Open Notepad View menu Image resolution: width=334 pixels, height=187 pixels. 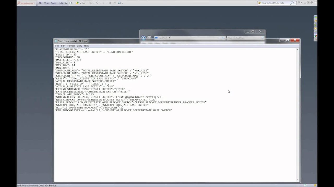79,46
